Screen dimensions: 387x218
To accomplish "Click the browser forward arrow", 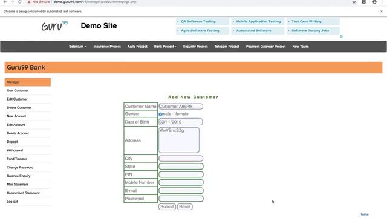I will pos(13,2).
